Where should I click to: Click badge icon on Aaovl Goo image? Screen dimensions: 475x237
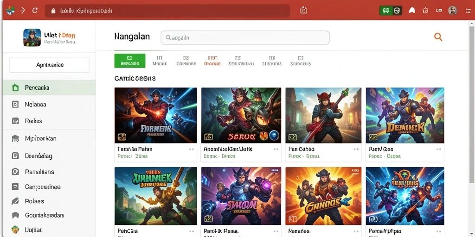pyautogui.click(x=373, y=137)
